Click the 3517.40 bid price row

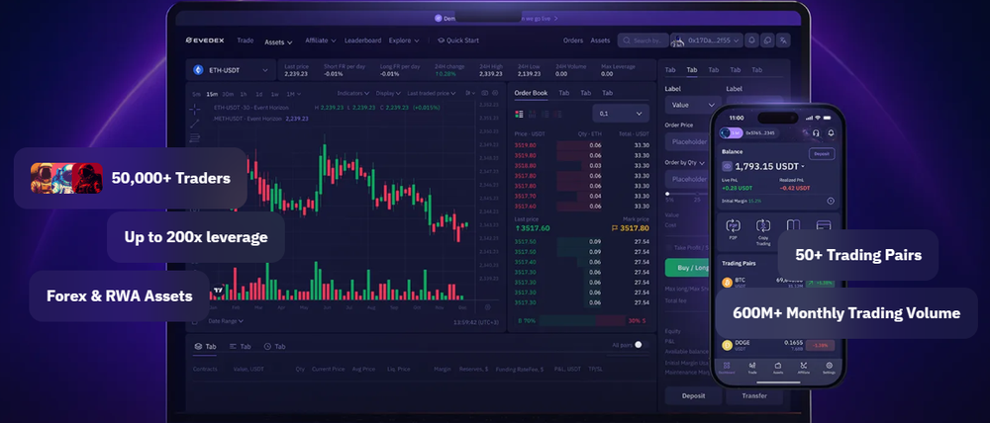pyautogui.click(x=581, y=262)
